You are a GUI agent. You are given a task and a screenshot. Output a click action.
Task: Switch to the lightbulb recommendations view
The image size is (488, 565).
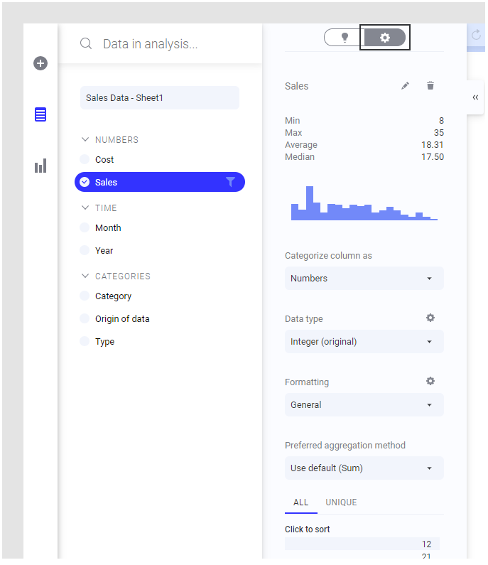tap(345, 38)
